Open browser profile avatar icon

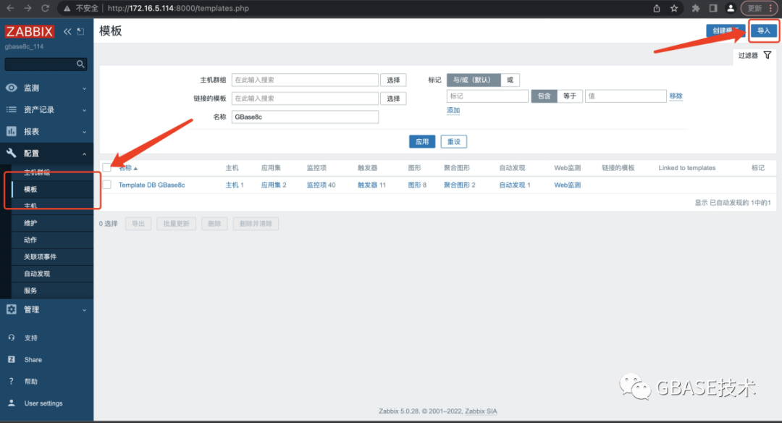click(731, 8)
